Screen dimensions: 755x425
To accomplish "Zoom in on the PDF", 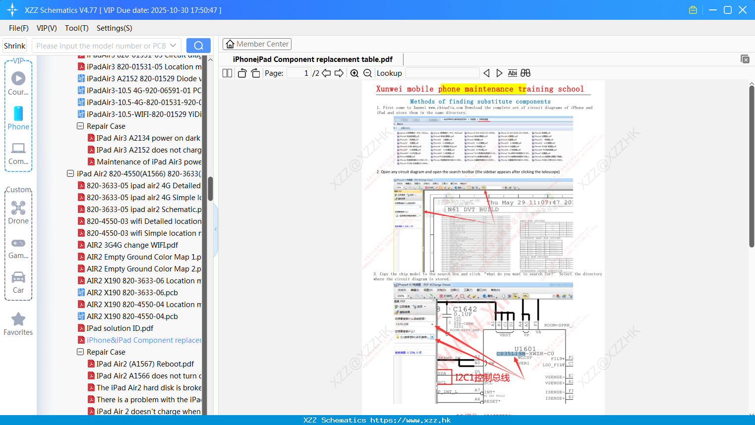I will pos(354,73).
